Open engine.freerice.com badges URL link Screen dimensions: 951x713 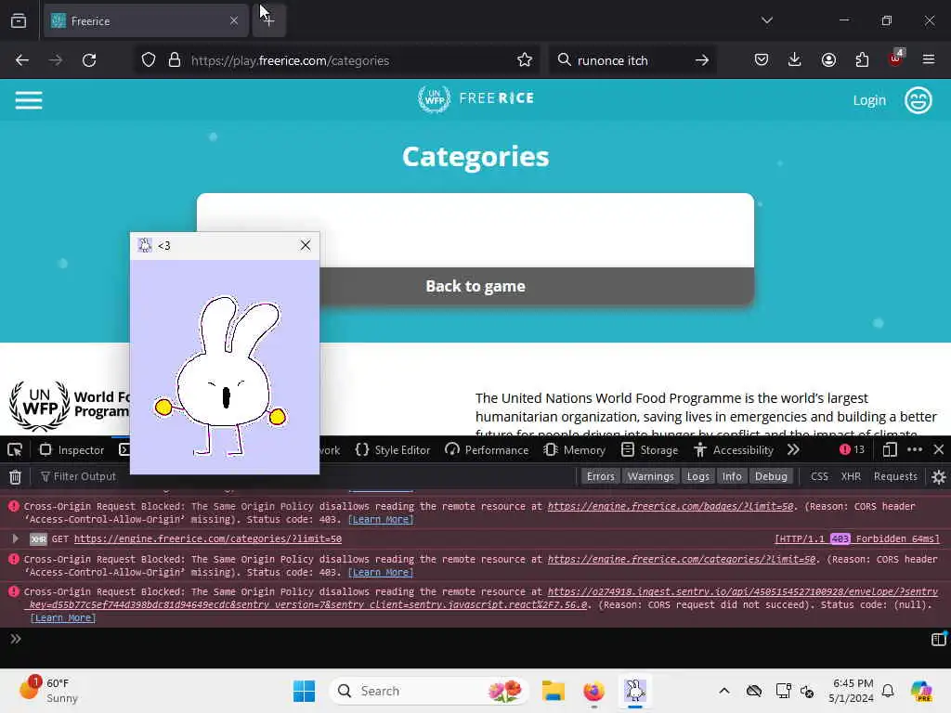point(671,506)
